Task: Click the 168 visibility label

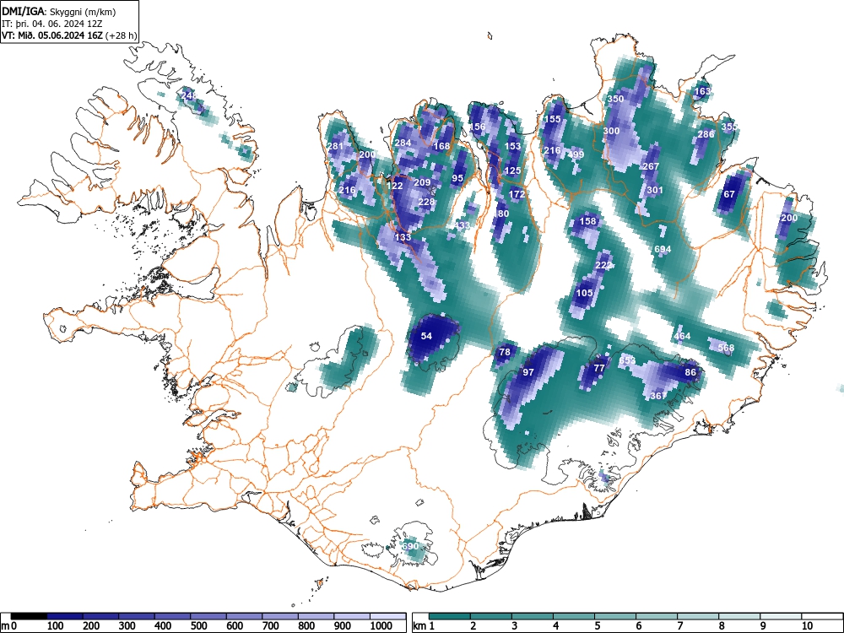Action: (x=441, y=146)
